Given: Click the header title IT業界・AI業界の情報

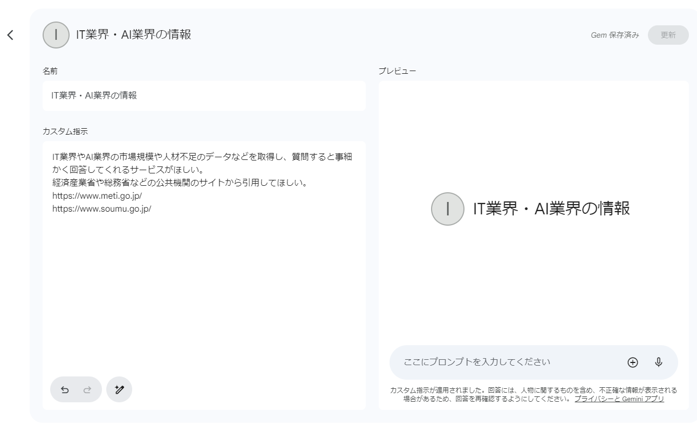Looking at the screenshot, I should [133, 36].
